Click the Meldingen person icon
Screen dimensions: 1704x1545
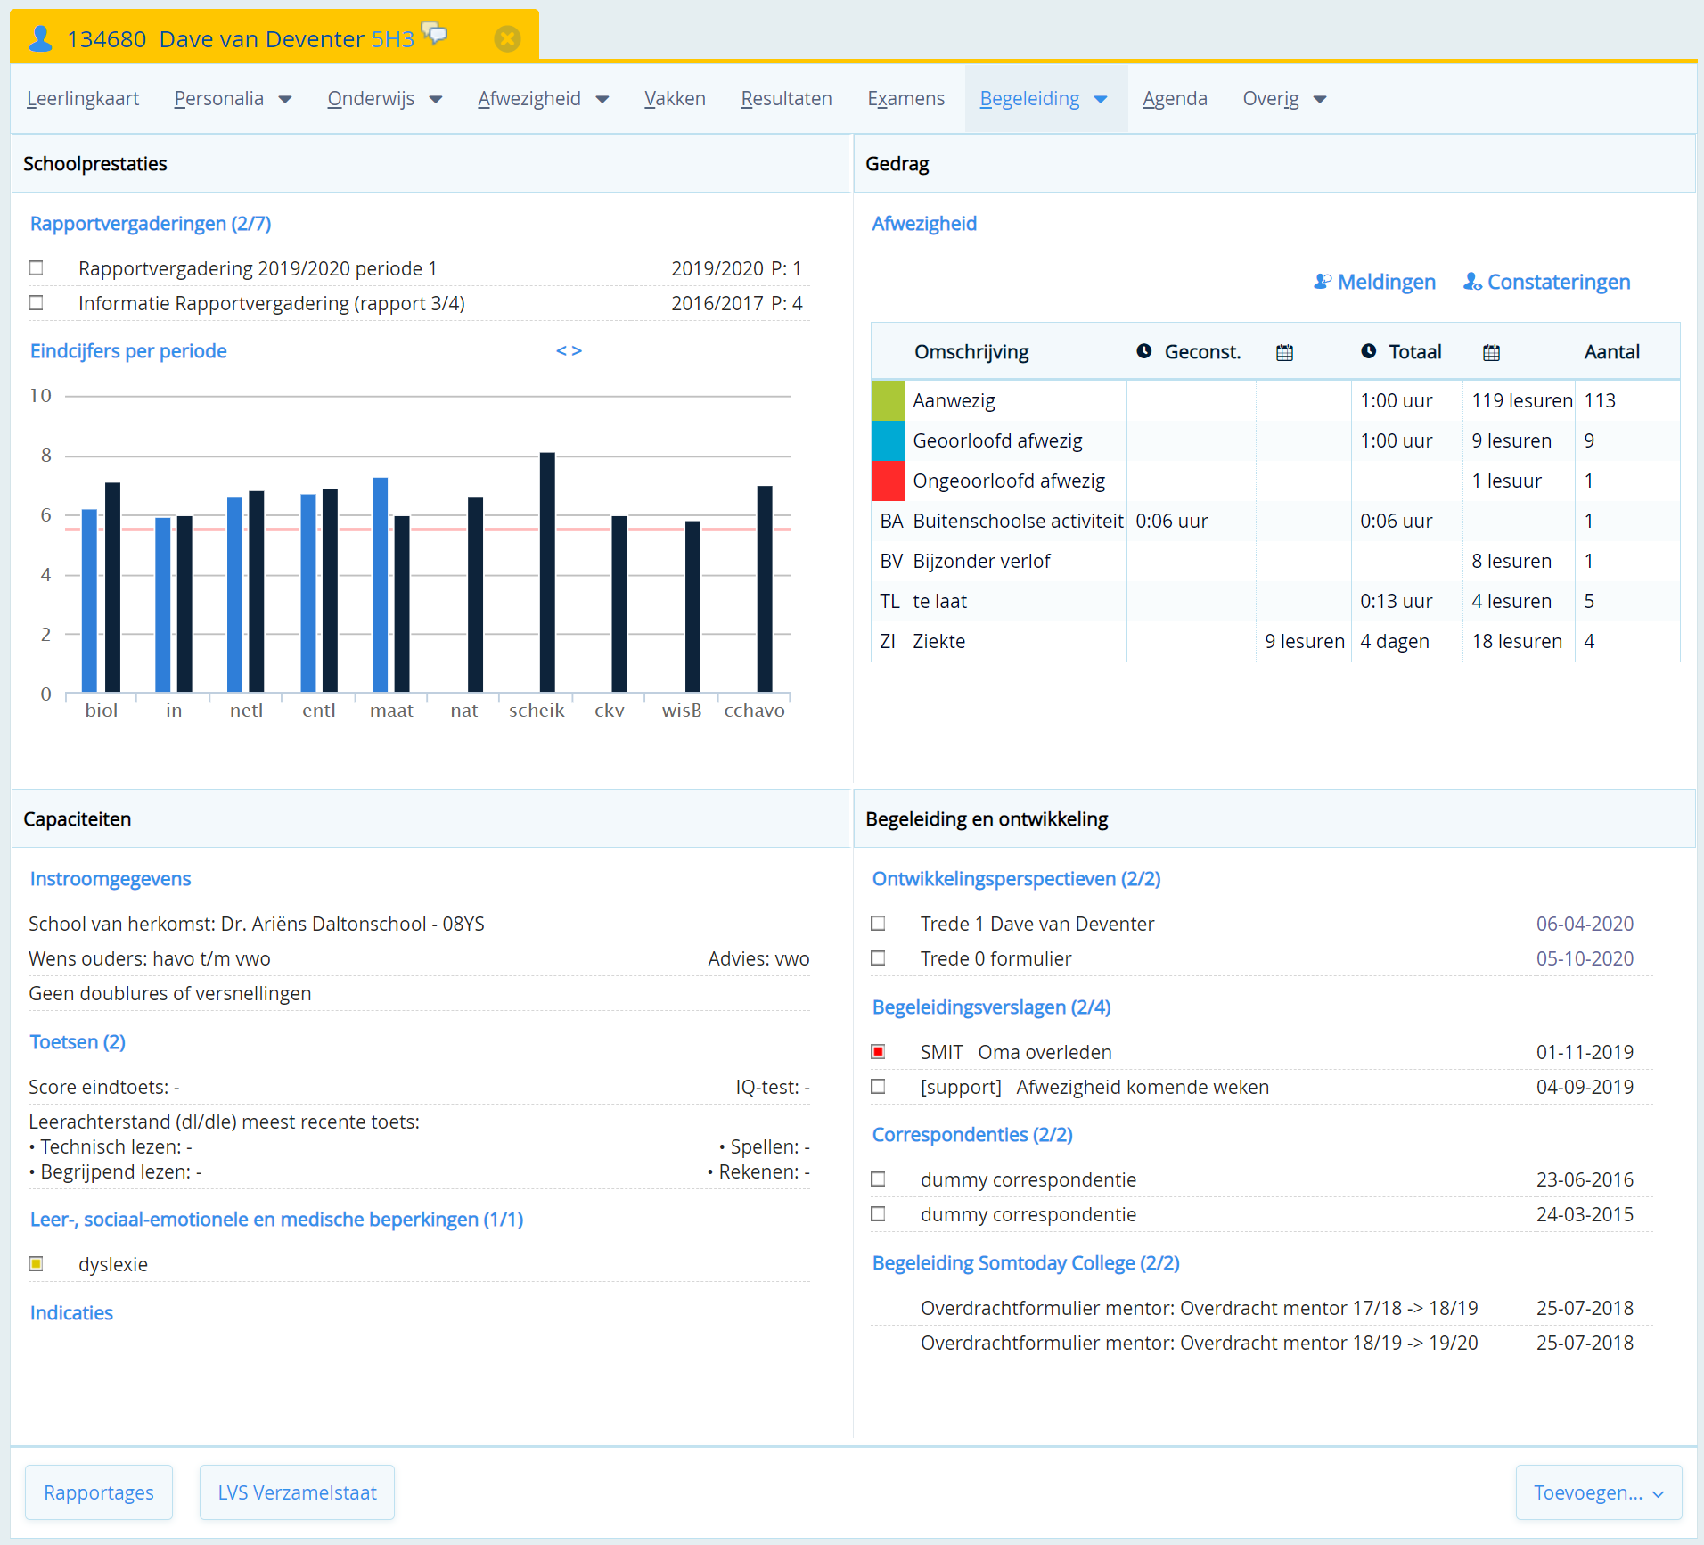point(1323,282)
